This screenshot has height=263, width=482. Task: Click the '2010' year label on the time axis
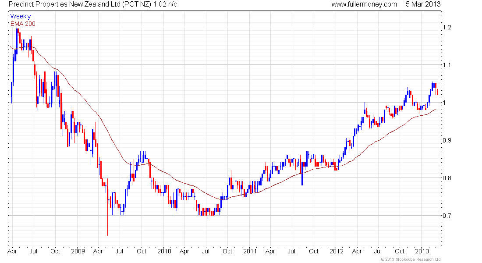(x=164, y=251)
